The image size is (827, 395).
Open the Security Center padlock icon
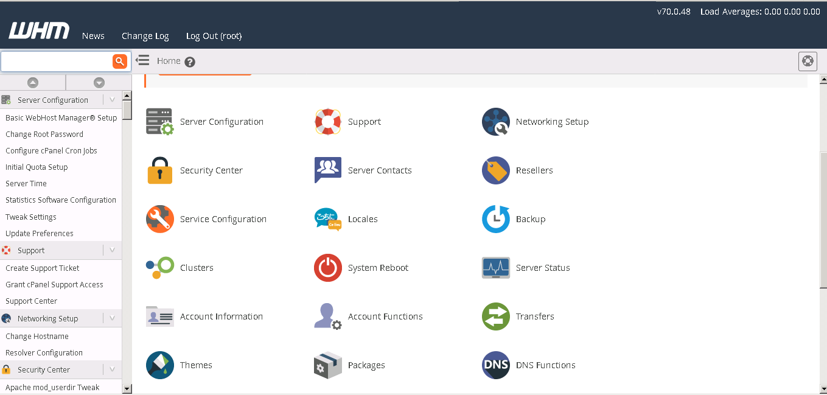pos(160,170)
